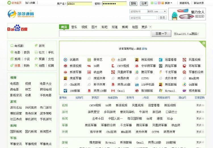Open the 加入收藏 link
The width and height of the screenshot is (213, 148).
(30, 3)
